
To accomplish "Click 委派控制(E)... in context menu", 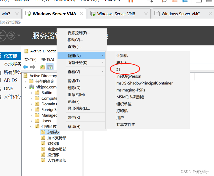I will (79, 33).
